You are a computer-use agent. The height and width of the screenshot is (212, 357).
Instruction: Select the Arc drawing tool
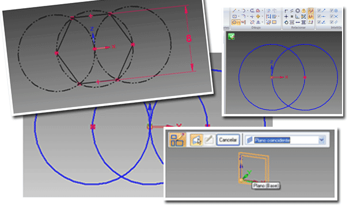click(x=244, y=10)
